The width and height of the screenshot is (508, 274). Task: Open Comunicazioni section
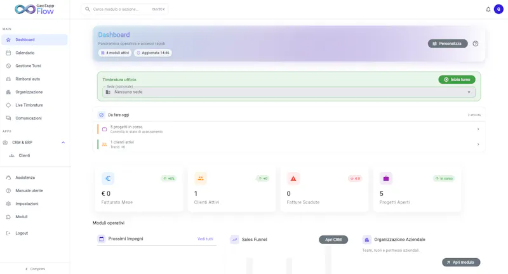click(x=34, y=118)
